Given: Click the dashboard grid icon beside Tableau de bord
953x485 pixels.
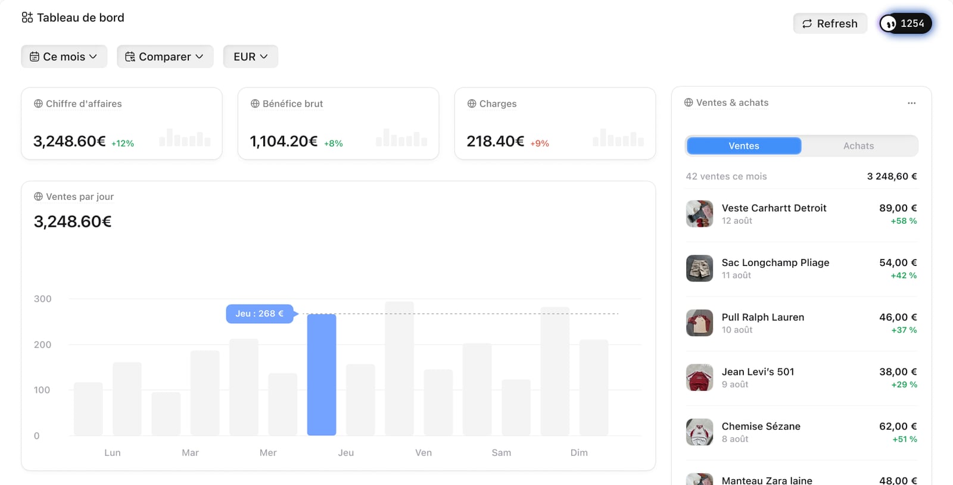Looking at the screenshot, I should point(27,18).
